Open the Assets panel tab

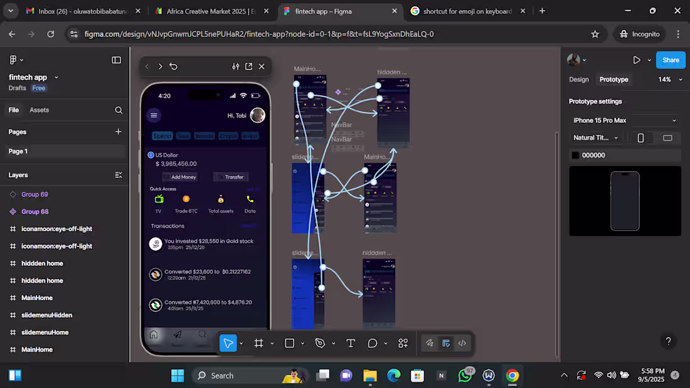pyautogui.click(x=39, y=110)
